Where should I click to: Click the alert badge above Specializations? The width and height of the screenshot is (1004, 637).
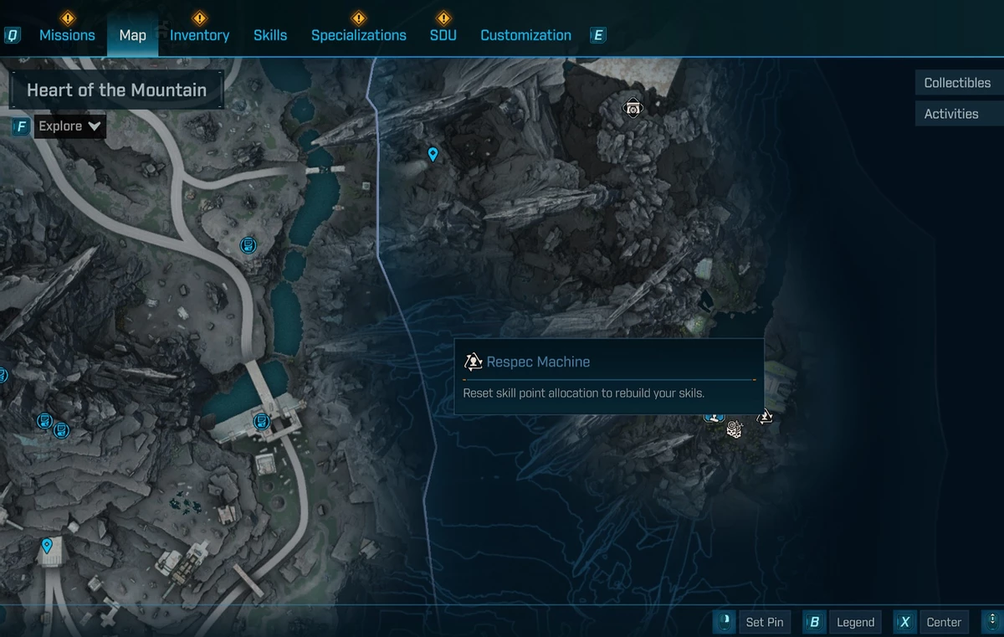click(x=359, y=18)
